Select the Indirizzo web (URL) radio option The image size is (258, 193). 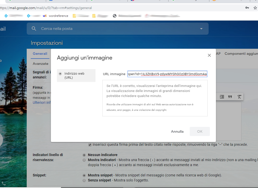60,74
